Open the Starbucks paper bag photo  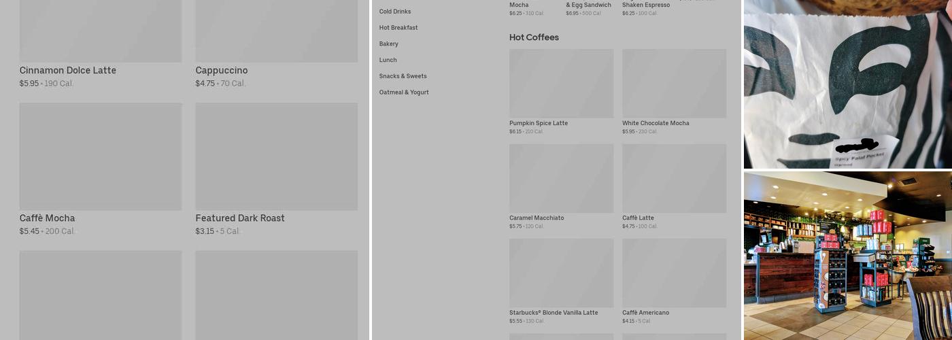point(848,84)
